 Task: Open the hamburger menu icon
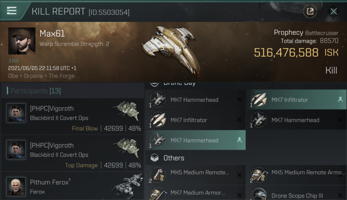click(x=12, y=11)
